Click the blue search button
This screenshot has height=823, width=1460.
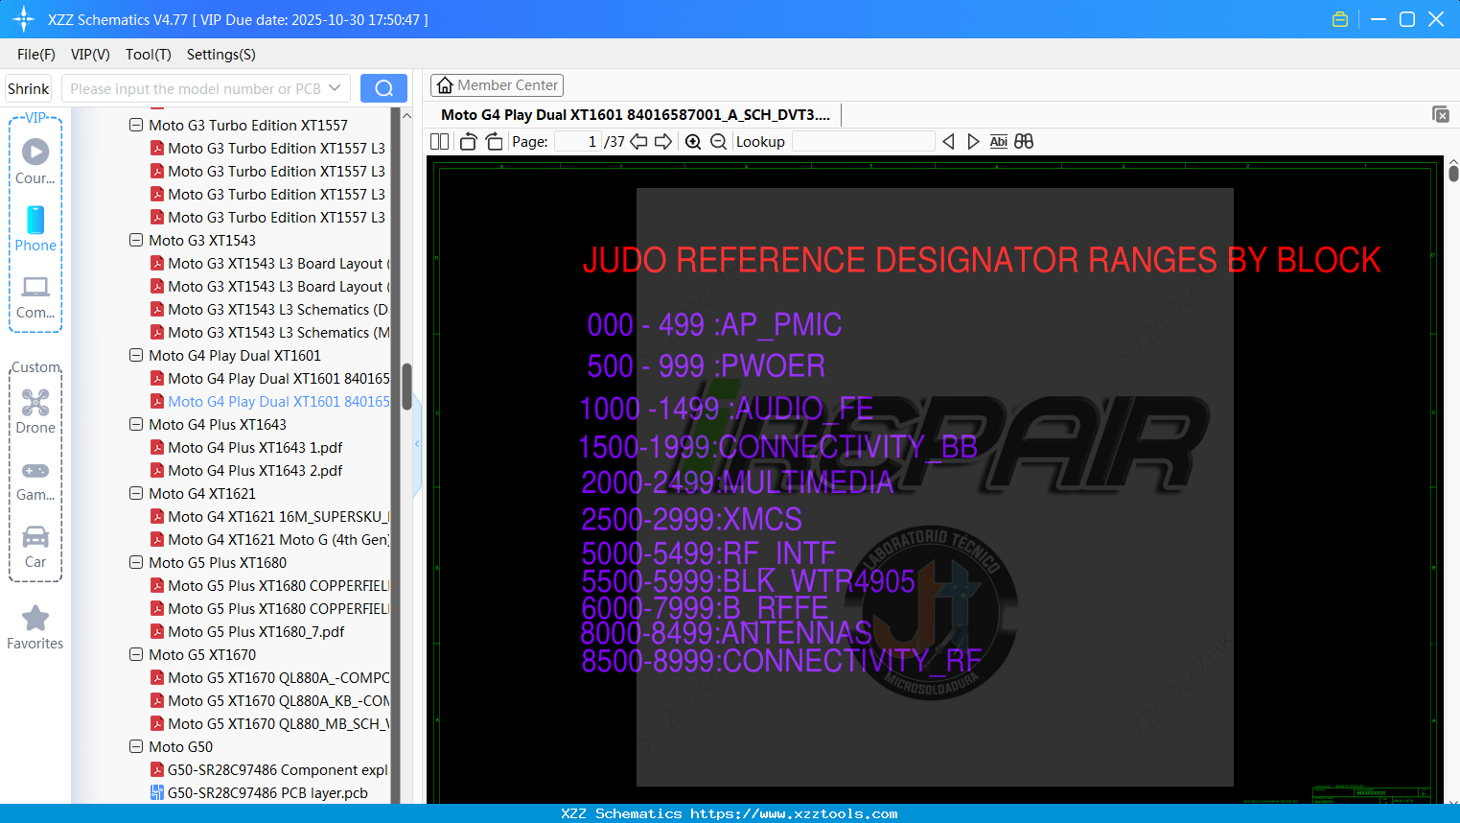pos(383,88)
